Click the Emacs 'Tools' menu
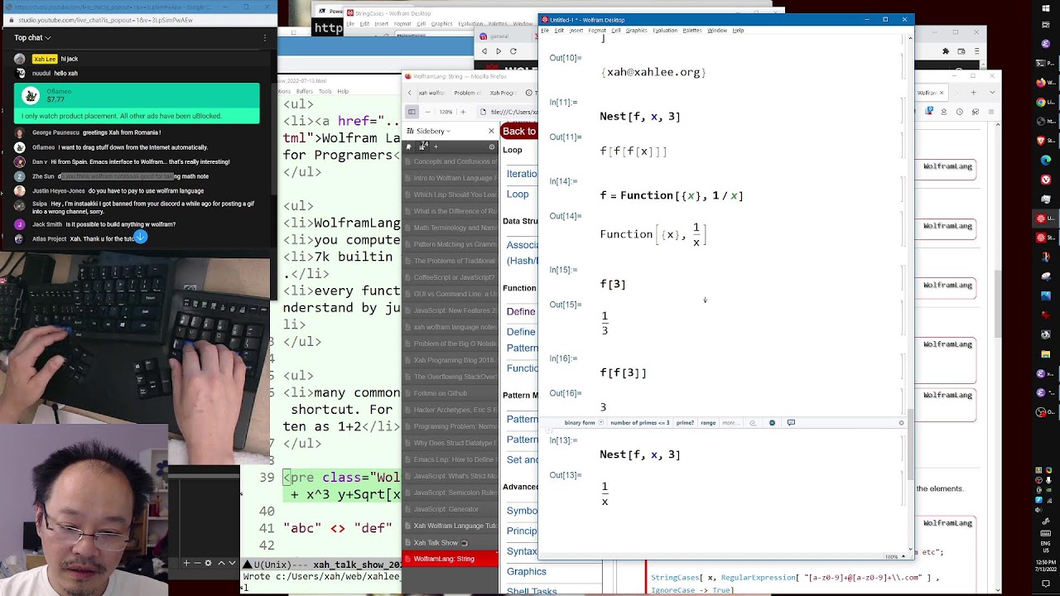 (325, 91)
